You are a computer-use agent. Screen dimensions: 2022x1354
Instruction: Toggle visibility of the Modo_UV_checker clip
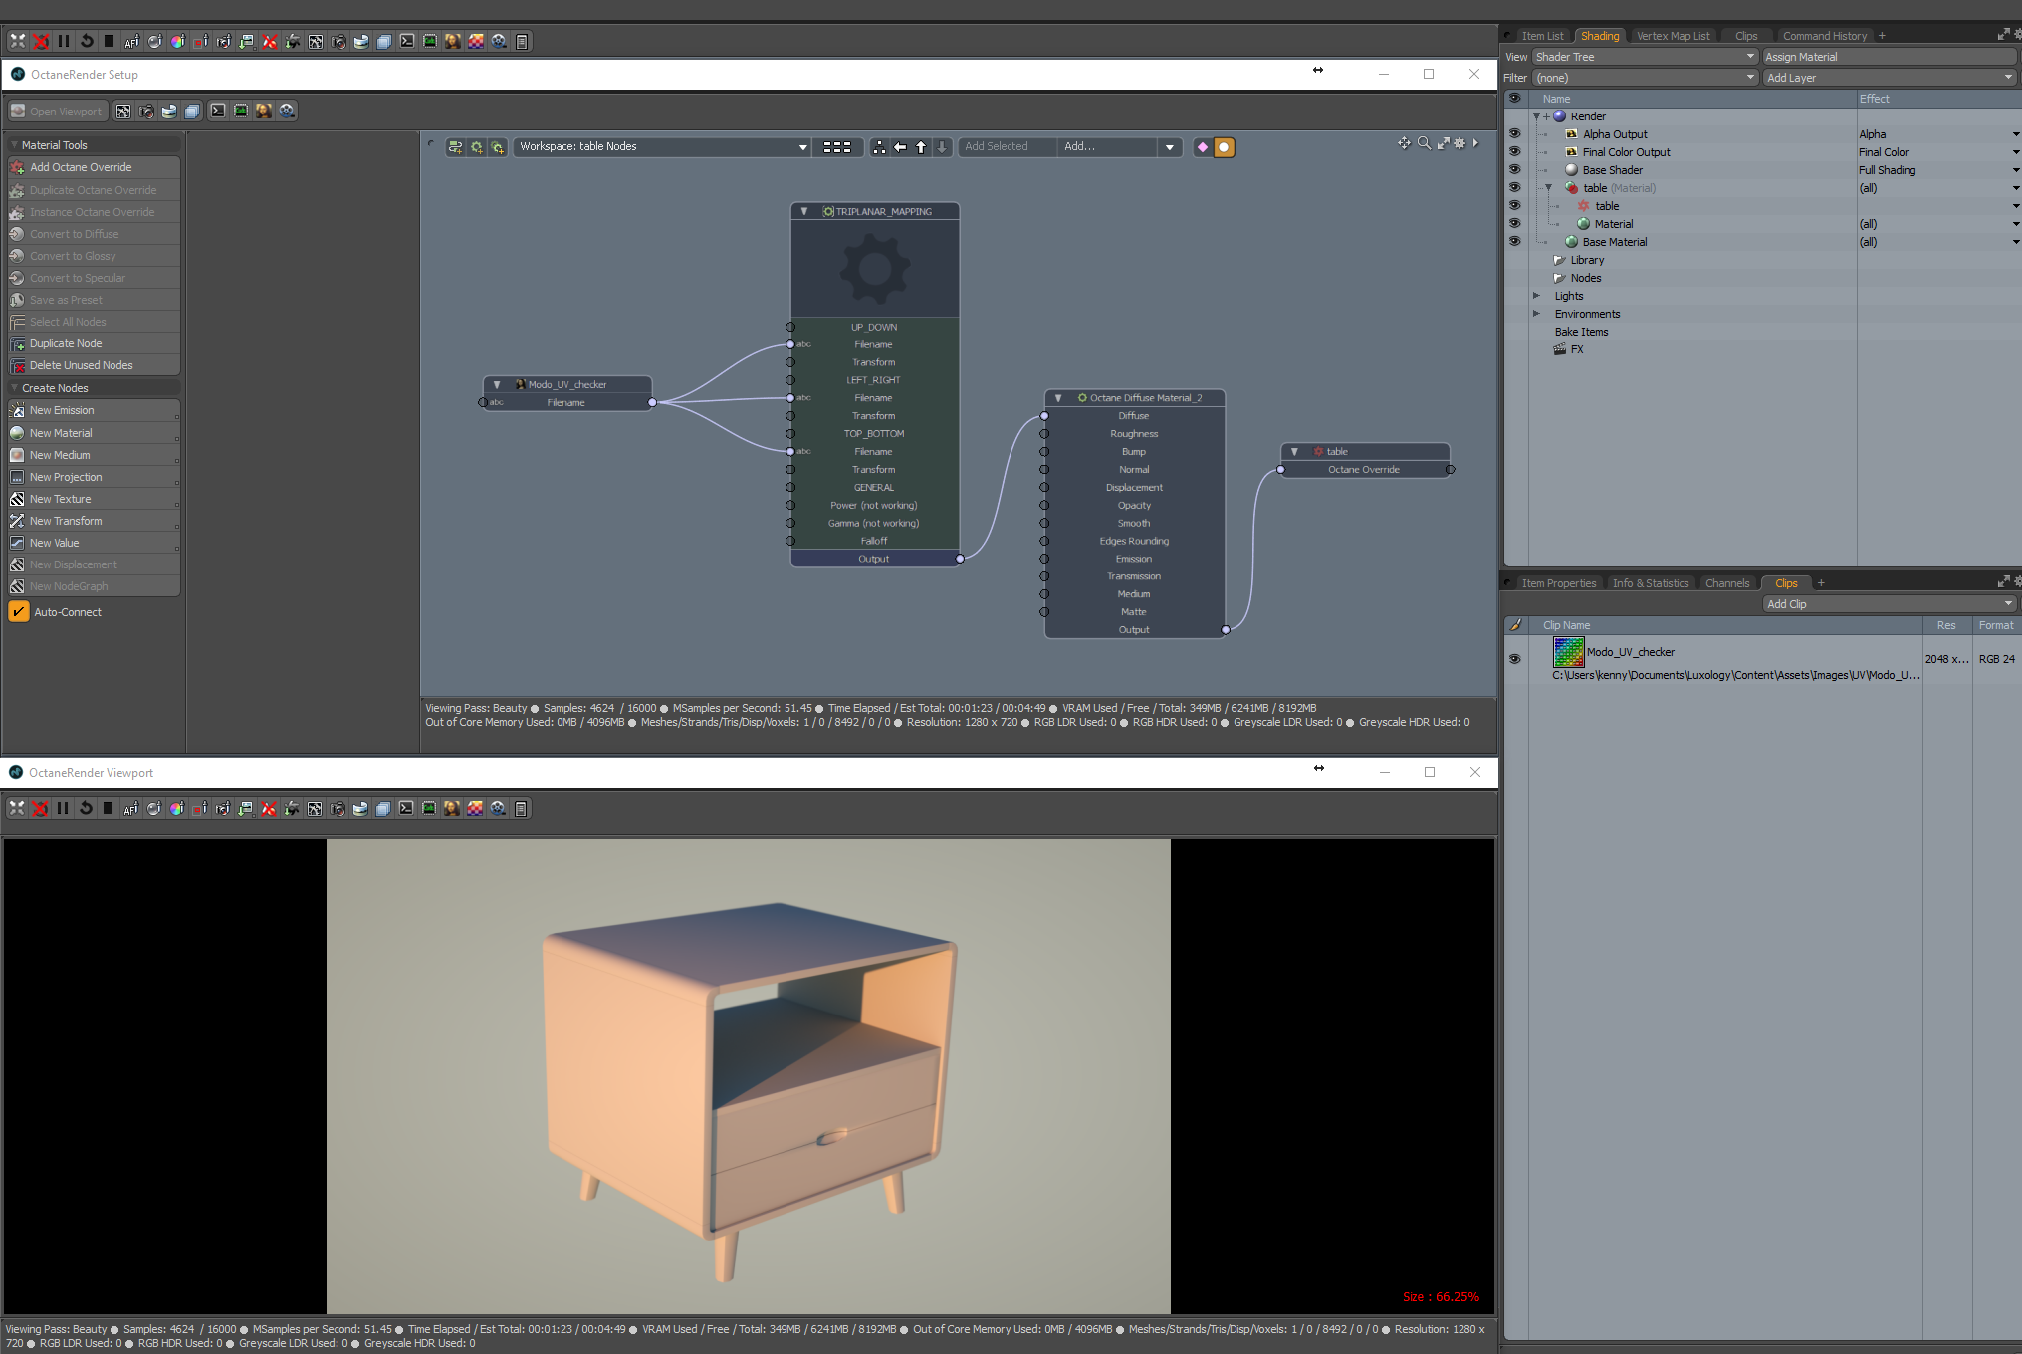click(1514, 659)
